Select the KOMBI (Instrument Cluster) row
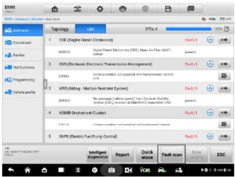 click(x=139, y=113)
